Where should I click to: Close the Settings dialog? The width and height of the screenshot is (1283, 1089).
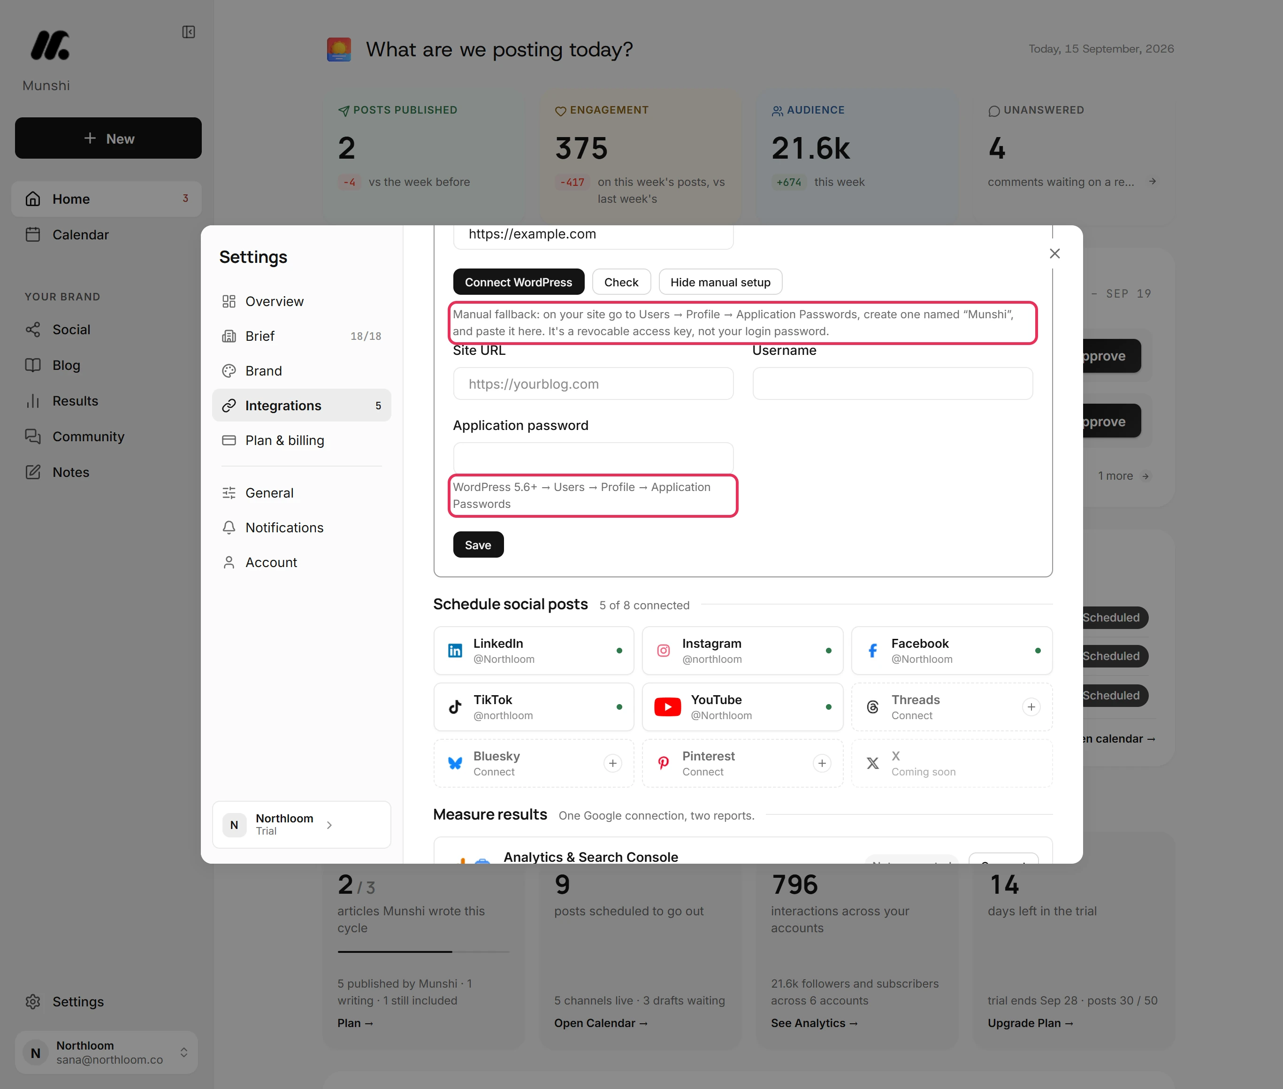[x=1054, y=254]
